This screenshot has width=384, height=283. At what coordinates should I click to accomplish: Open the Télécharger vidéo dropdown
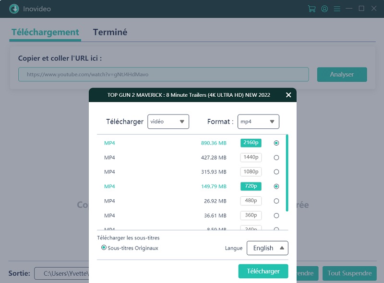coord(168,122)
